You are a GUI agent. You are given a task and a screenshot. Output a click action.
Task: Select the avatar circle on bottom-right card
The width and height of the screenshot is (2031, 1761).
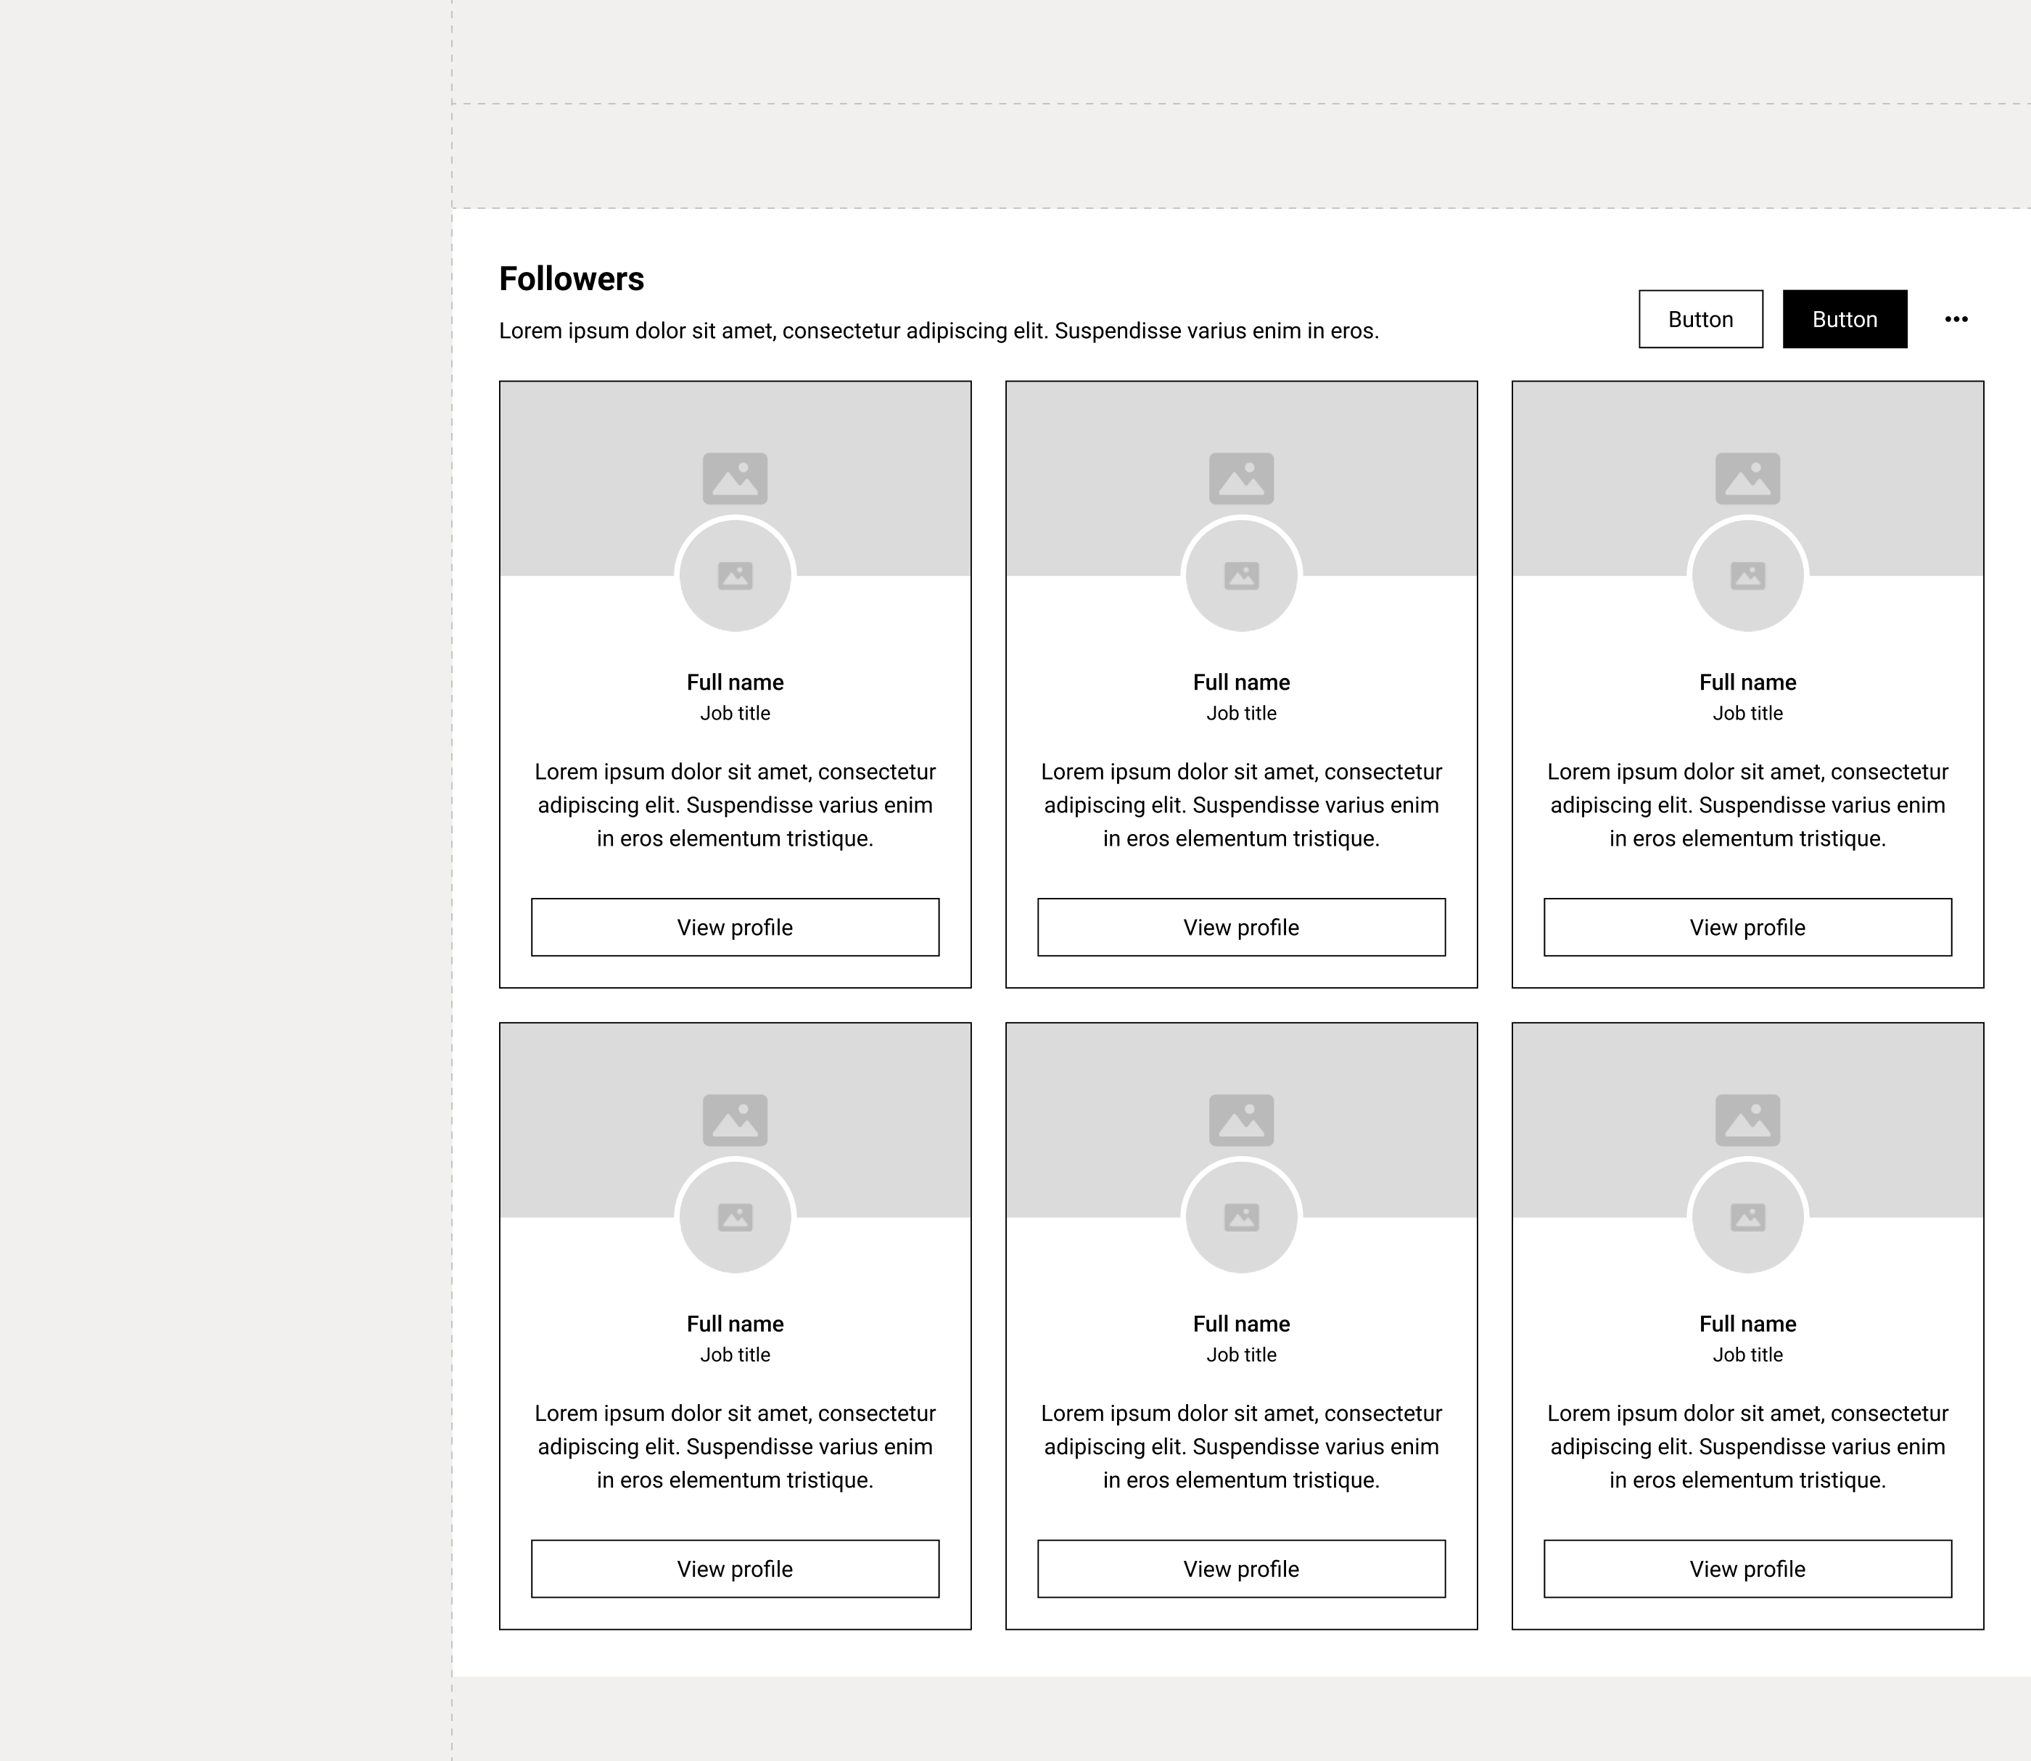pos(1747,1216)
